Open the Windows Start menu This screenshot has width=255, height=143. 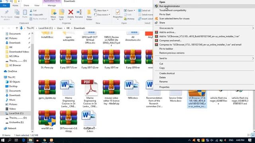(3, 140)
